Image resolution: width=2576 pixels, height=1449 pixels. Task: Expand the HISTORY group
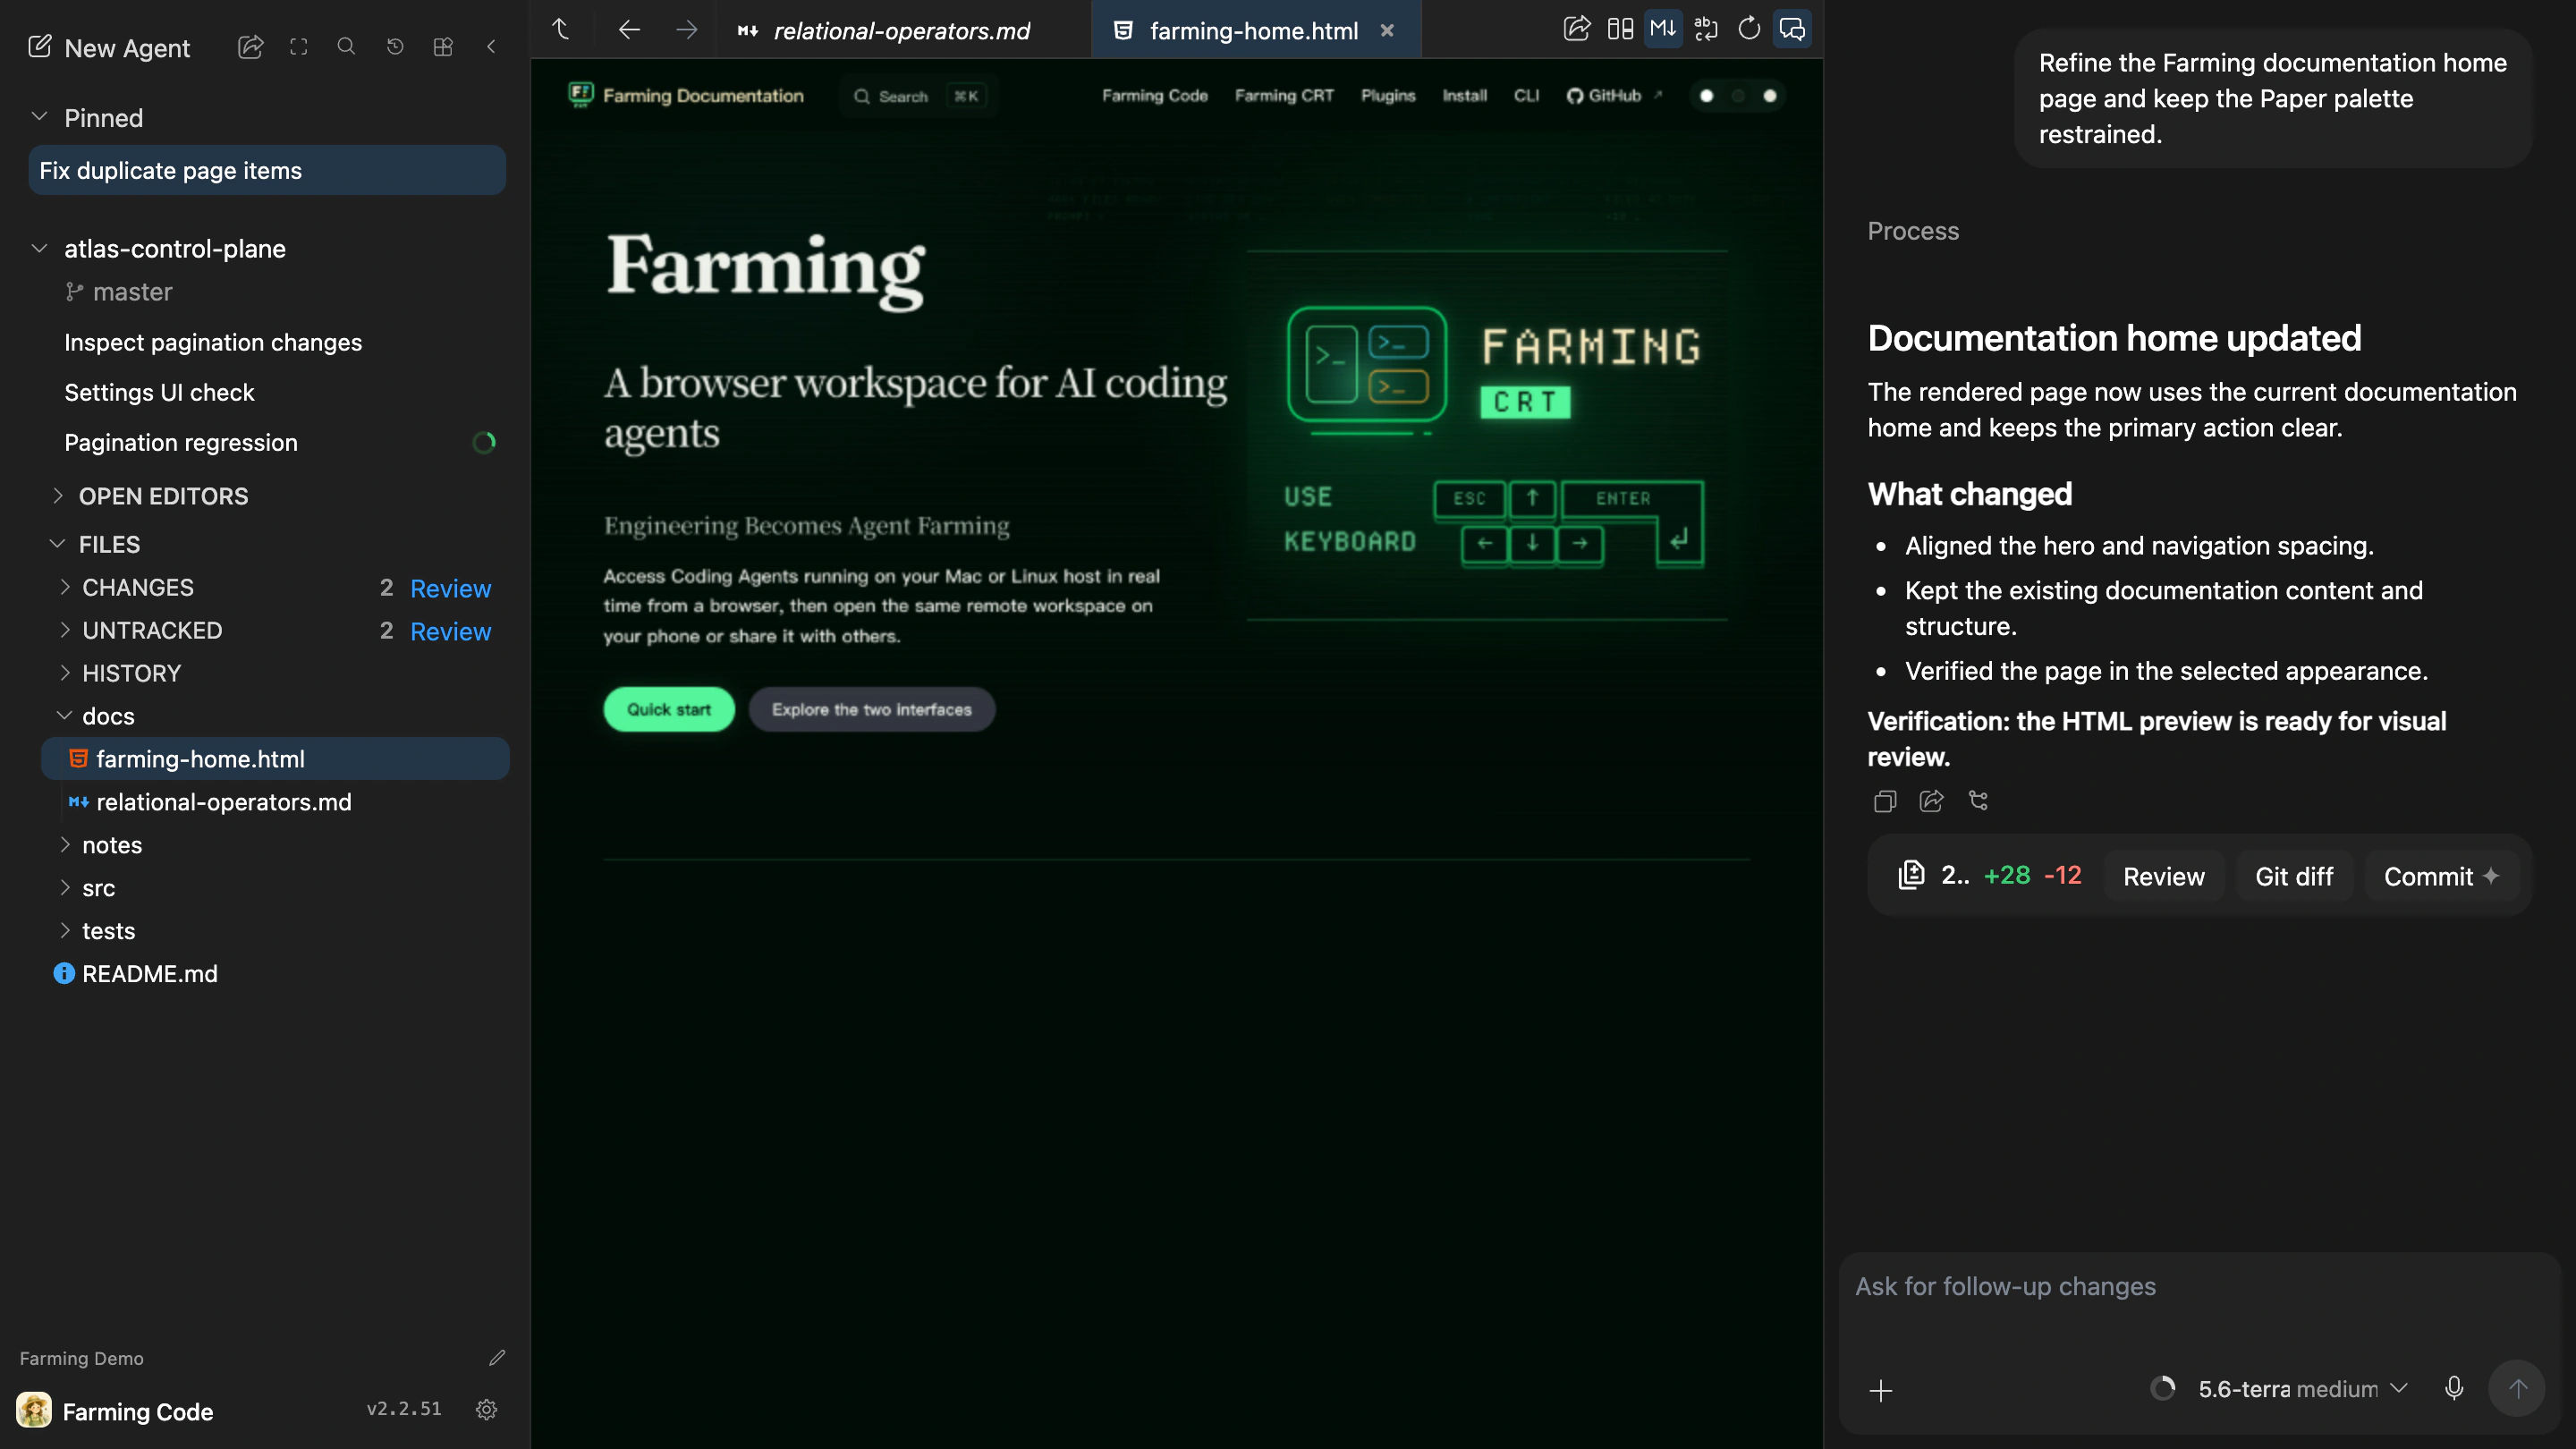tap(65, 673)
